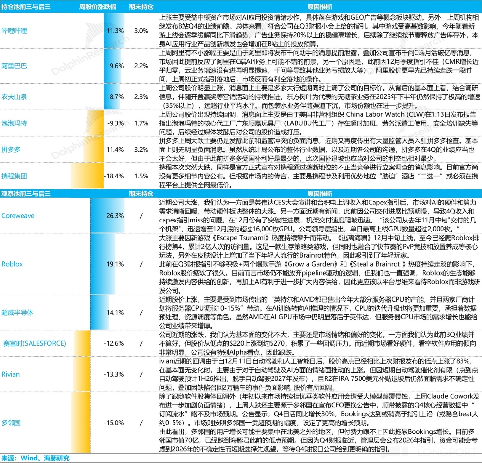Click the 持仓池前三与后三 section header
The width and height of the screenshot is (482, 463).
click(26, 7)
